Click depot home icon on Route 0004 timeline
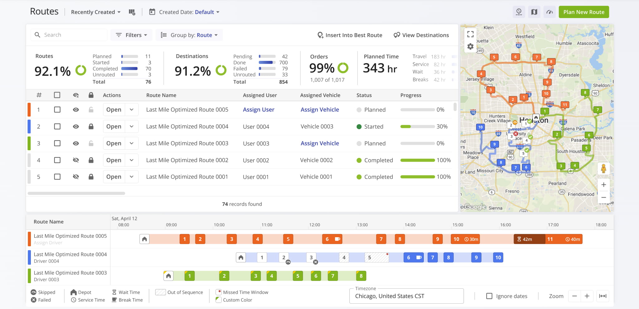639x309 pixels. (241, 257)
